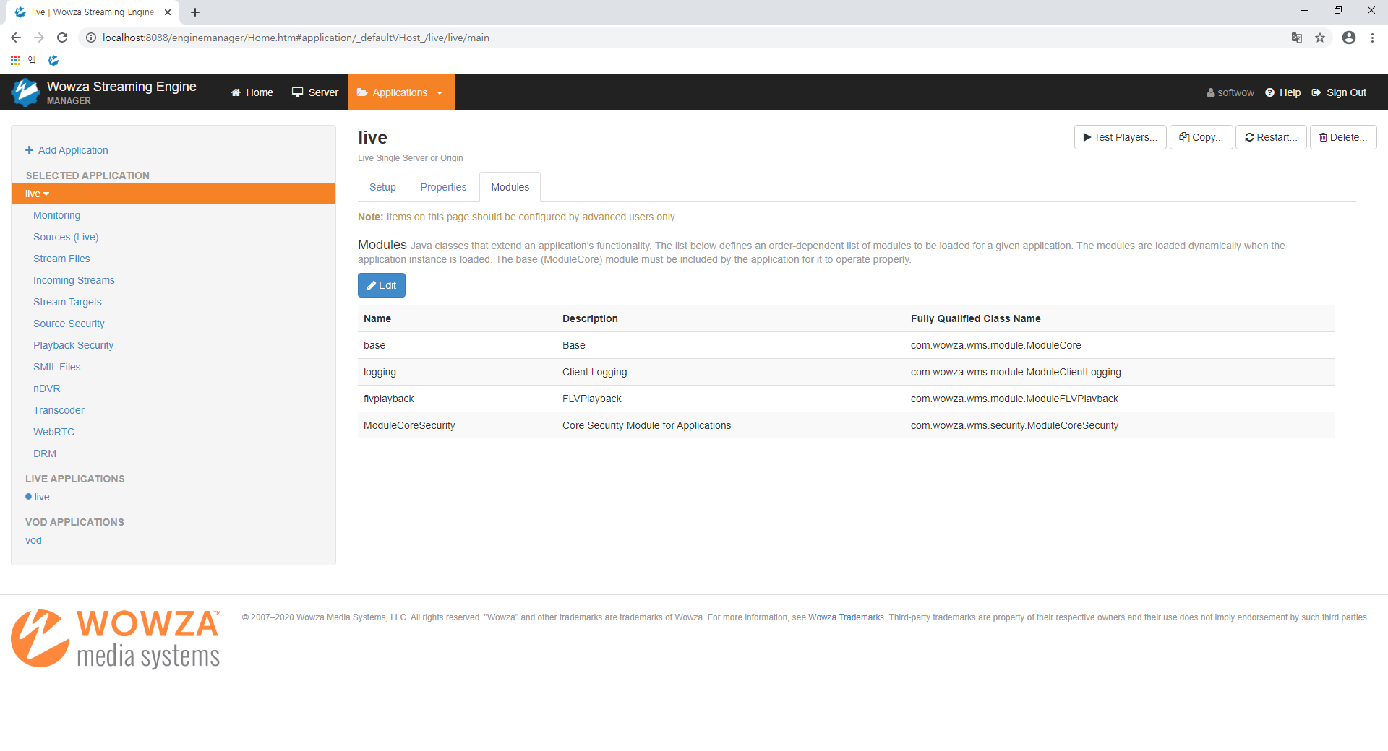1388x751 pixels.
Task: Open the Server navigation item
Action: point(314,92)
